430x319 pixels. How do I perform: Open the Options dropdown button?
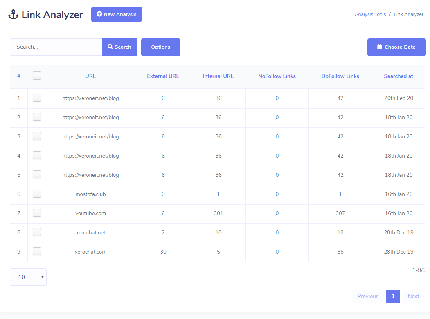(x=160, y=47)
